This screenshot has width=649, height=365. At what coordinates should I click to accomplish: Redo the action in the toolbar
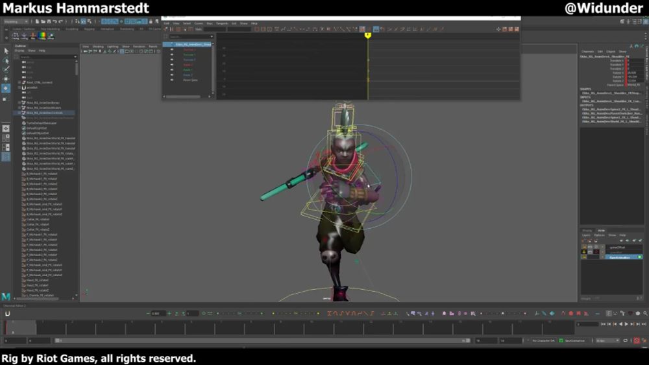click(x=61, y=21)
